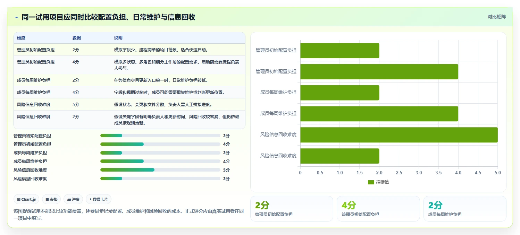Click the 5.0 tick on the chart x-axis

tap(497, 173)
